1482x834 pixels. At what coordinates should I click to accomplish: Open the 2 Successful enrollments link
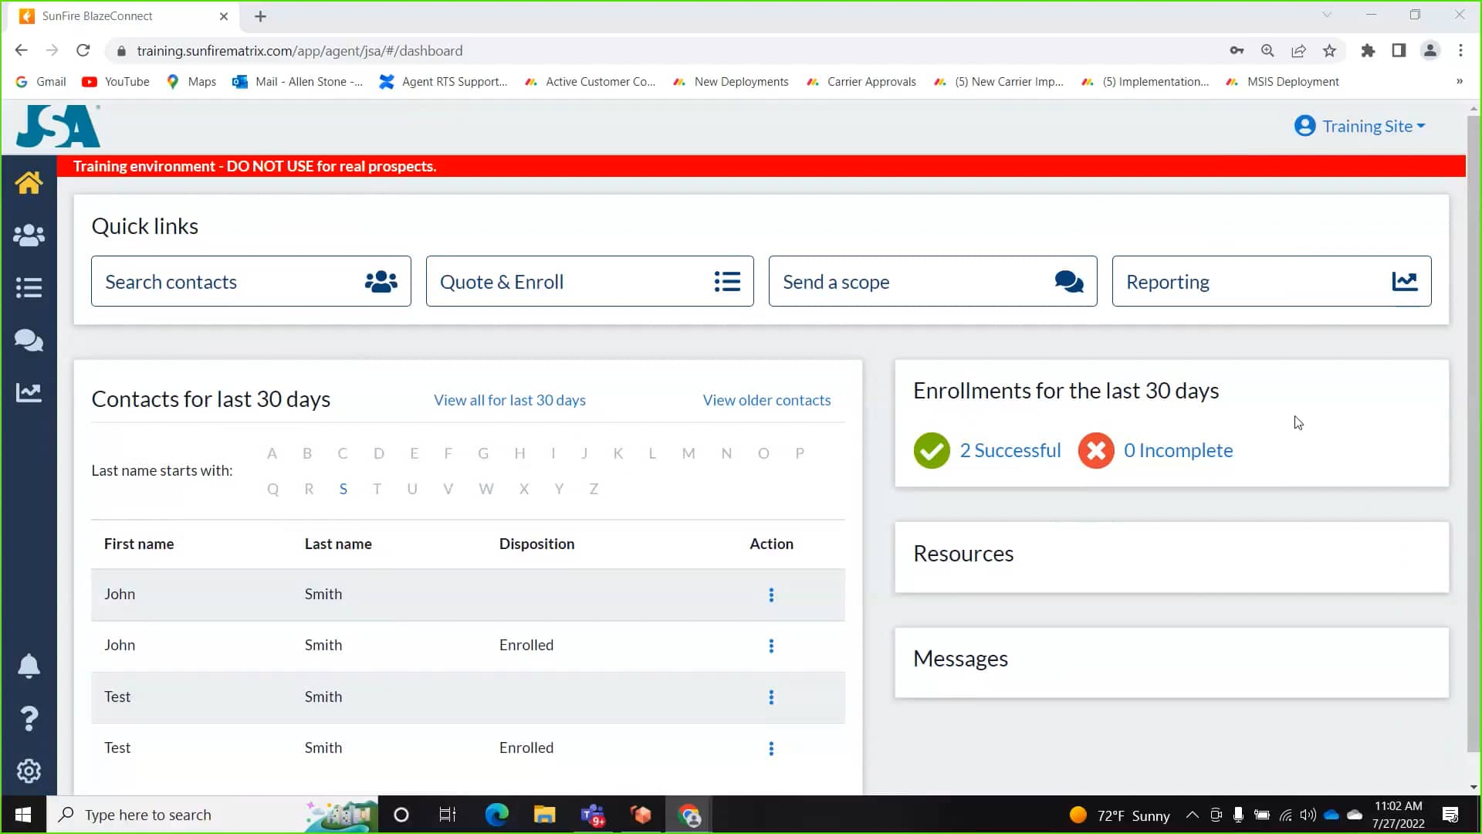[1010, 450]
